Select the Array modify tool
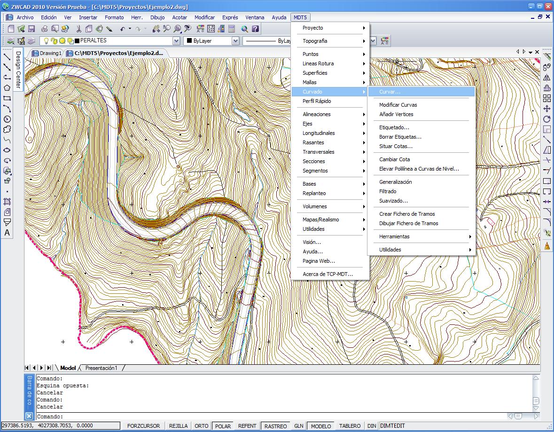This screenshot has width=554, height=432. coord(547,98)
